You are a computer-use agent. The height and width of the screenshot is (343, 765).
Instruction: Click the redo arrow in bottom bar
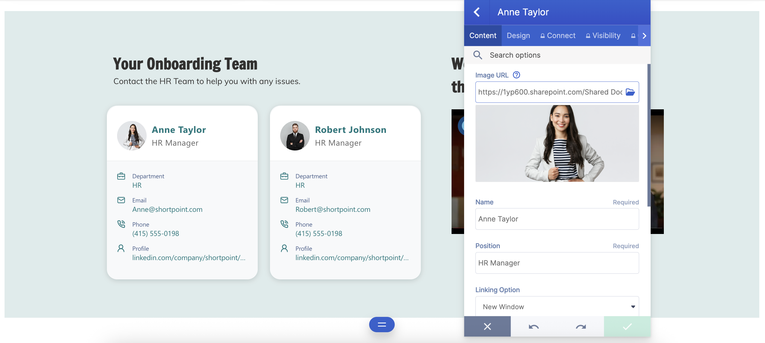[581, 327]
